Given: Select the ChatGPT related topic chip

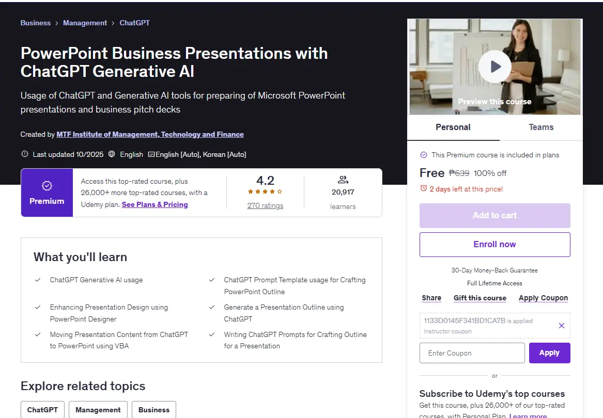Looking at the screenshot, I should 42,410.
